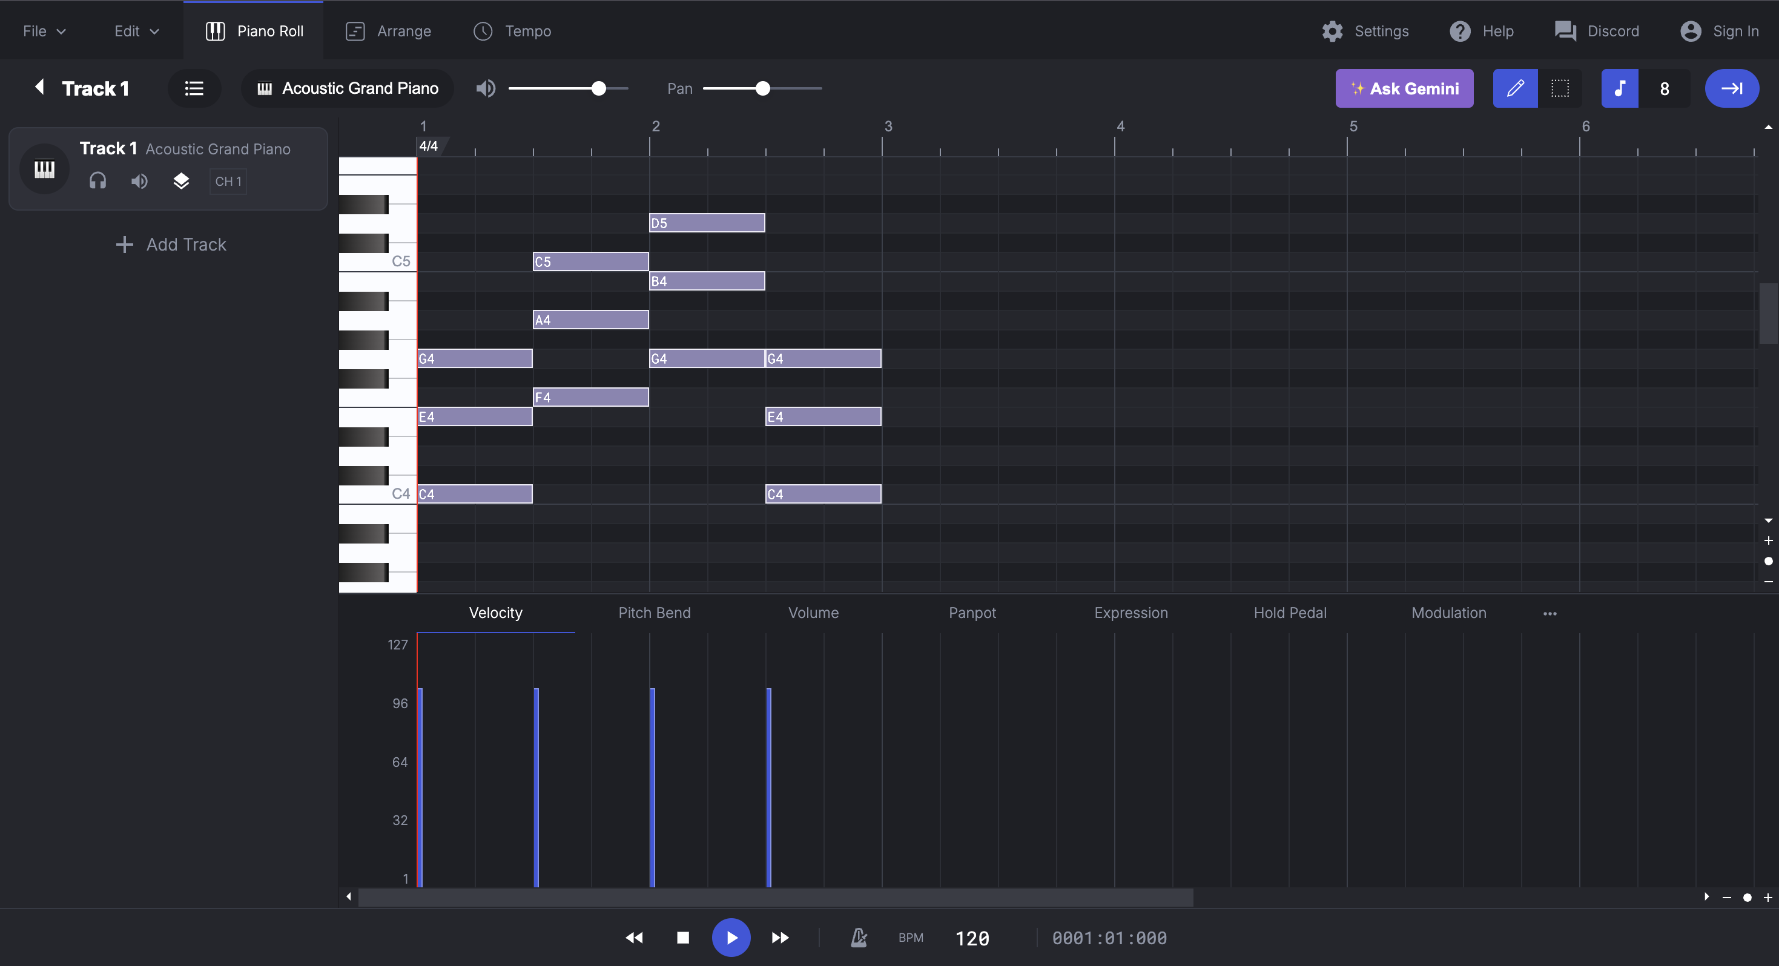Click the fast forward button

click(780, 937)
